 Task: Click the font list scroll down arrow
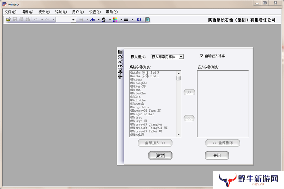click(179, 134)
